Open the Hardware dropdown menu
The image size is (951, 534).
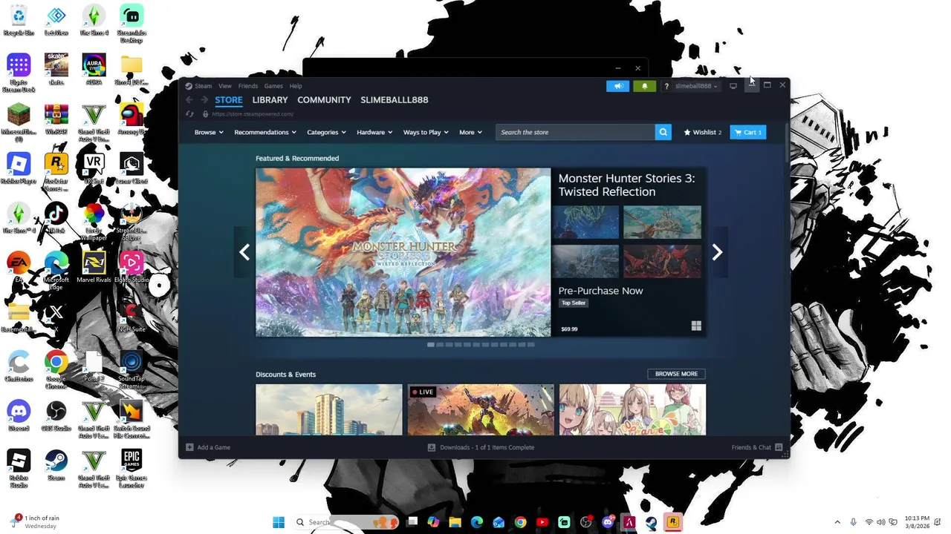pos(375,132)
